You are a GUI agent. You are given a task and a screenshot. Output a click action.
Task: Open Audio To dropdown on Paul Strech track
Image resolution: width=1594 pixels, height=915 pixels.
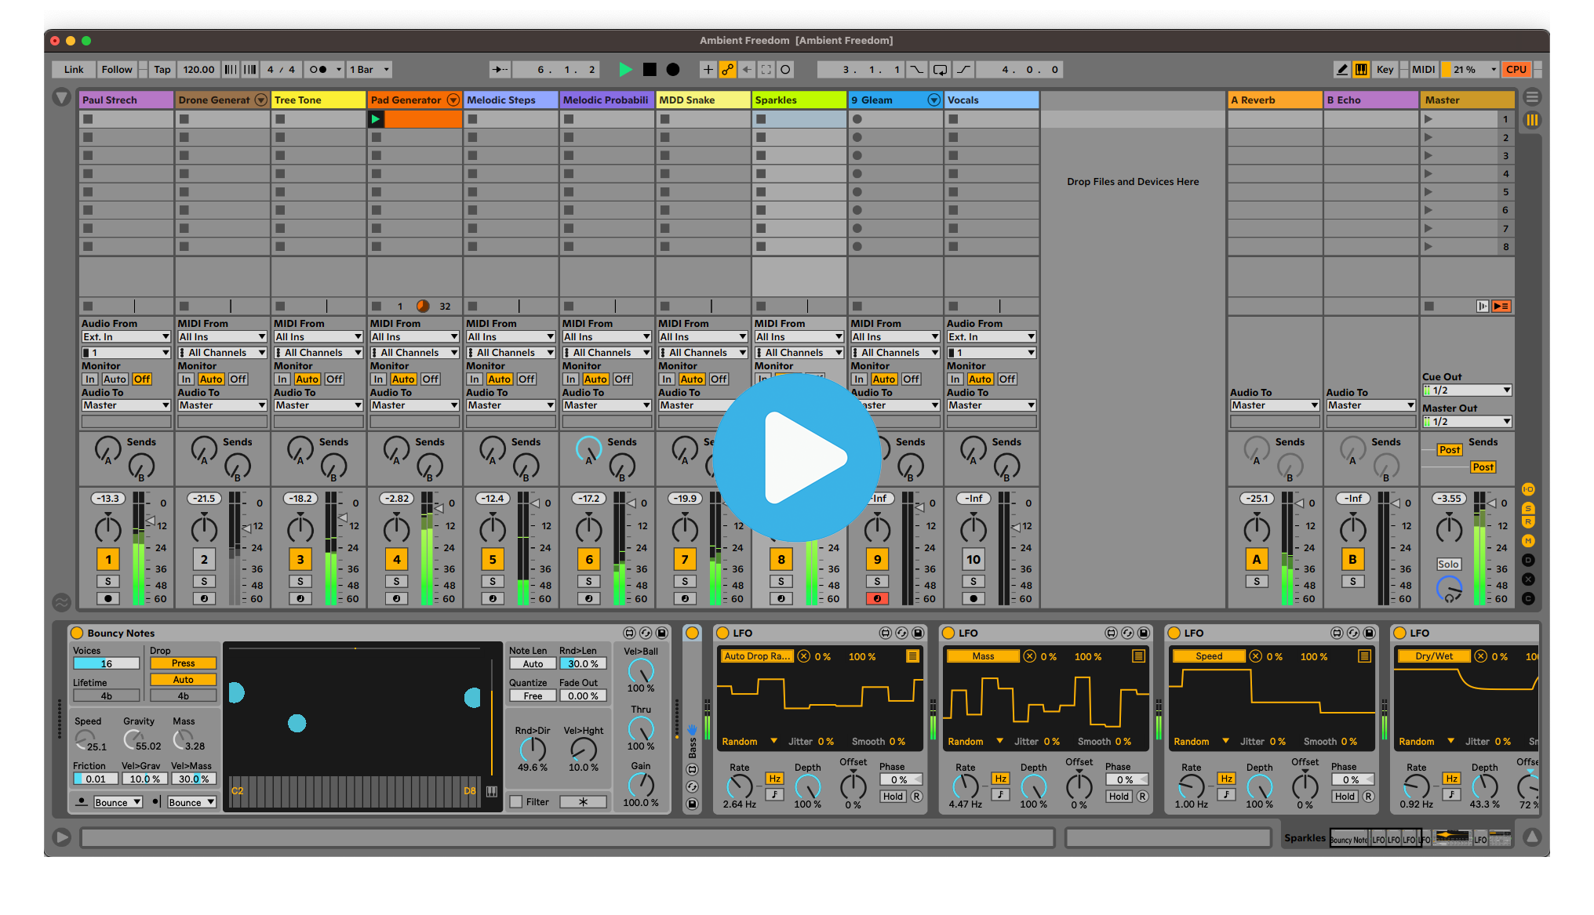[x=126, y=405]
